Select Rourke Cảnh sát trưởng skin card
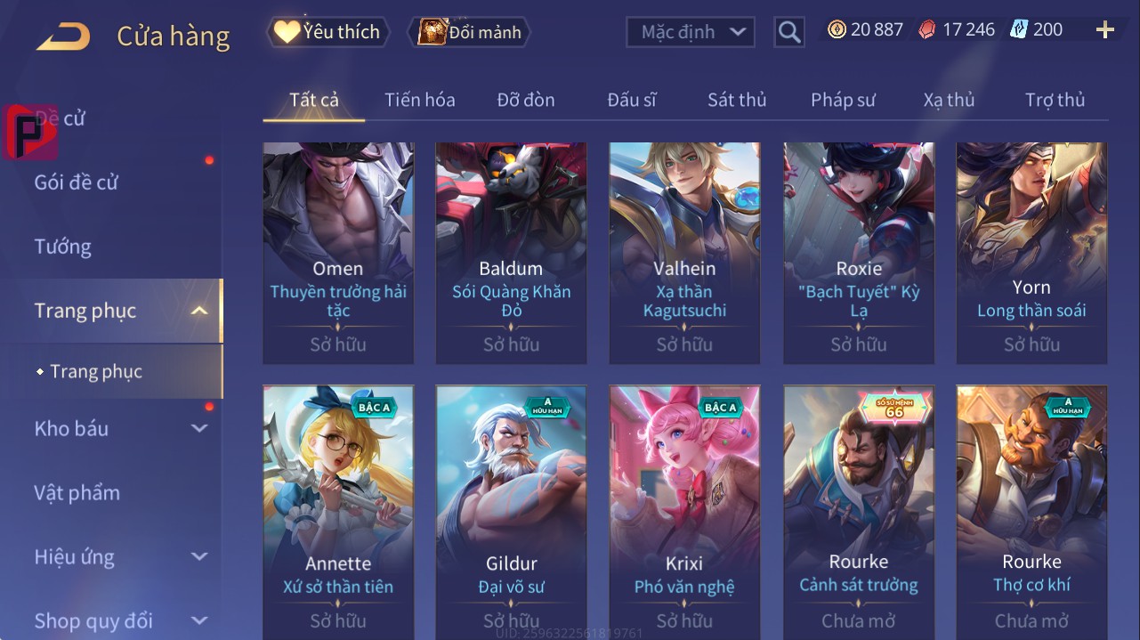The height and width of the screenshot is (640, 1140). [x=859, y=512]
